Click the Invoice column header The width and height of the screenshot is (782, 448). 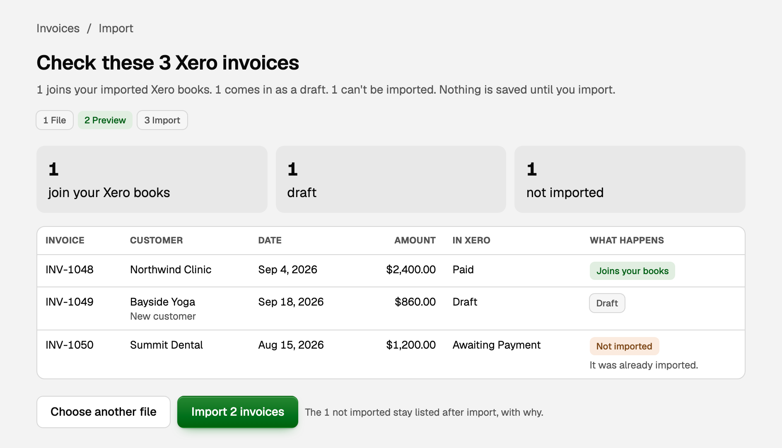point(65,241)
